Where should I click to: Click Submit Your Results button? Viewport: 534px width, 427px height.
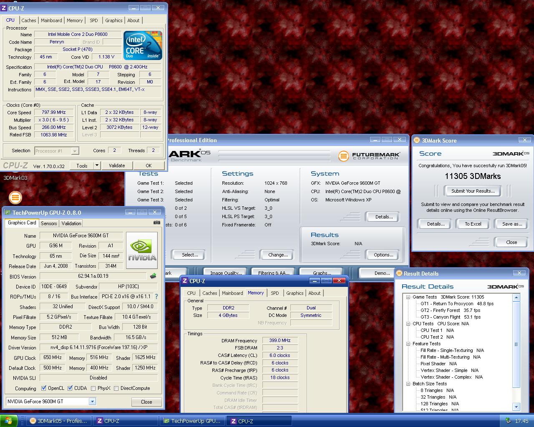tap(473, 191)
